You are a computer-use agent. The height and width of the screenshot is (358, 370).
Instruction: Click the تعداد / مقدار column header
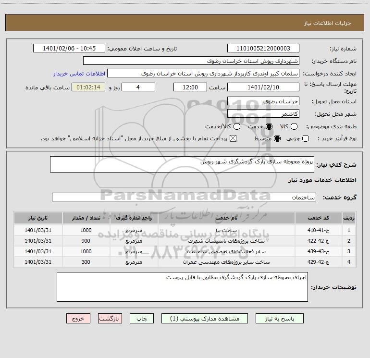point(86,218)
